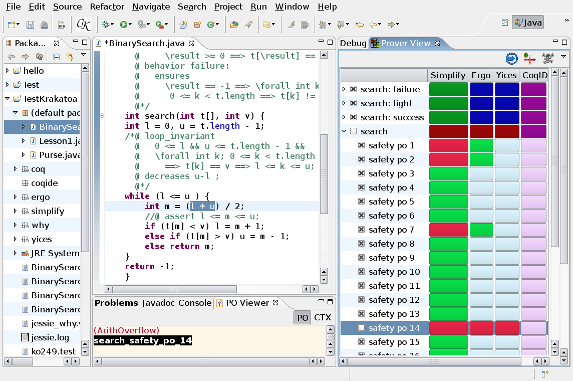Toggle checkbox for search: success row
Viewport: 573px width, 381px height.
pyautogui.click(x=354, y=117)
